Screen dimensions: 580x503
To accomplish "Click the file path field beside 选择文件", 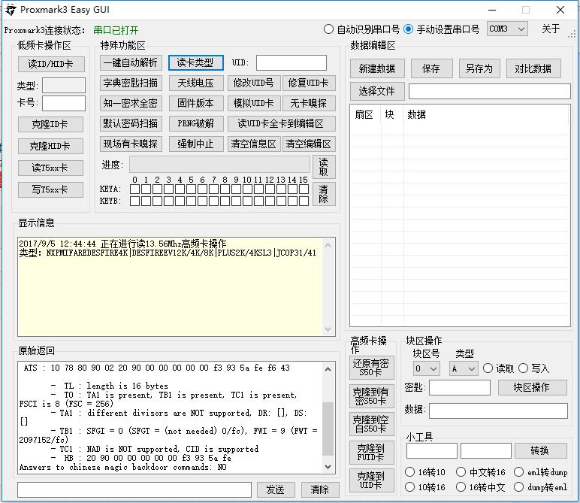I will pyautogui.click(x=490, y=91).
